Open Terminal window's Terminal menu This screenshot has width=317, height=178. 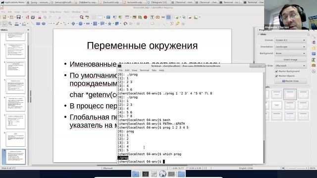144,70
